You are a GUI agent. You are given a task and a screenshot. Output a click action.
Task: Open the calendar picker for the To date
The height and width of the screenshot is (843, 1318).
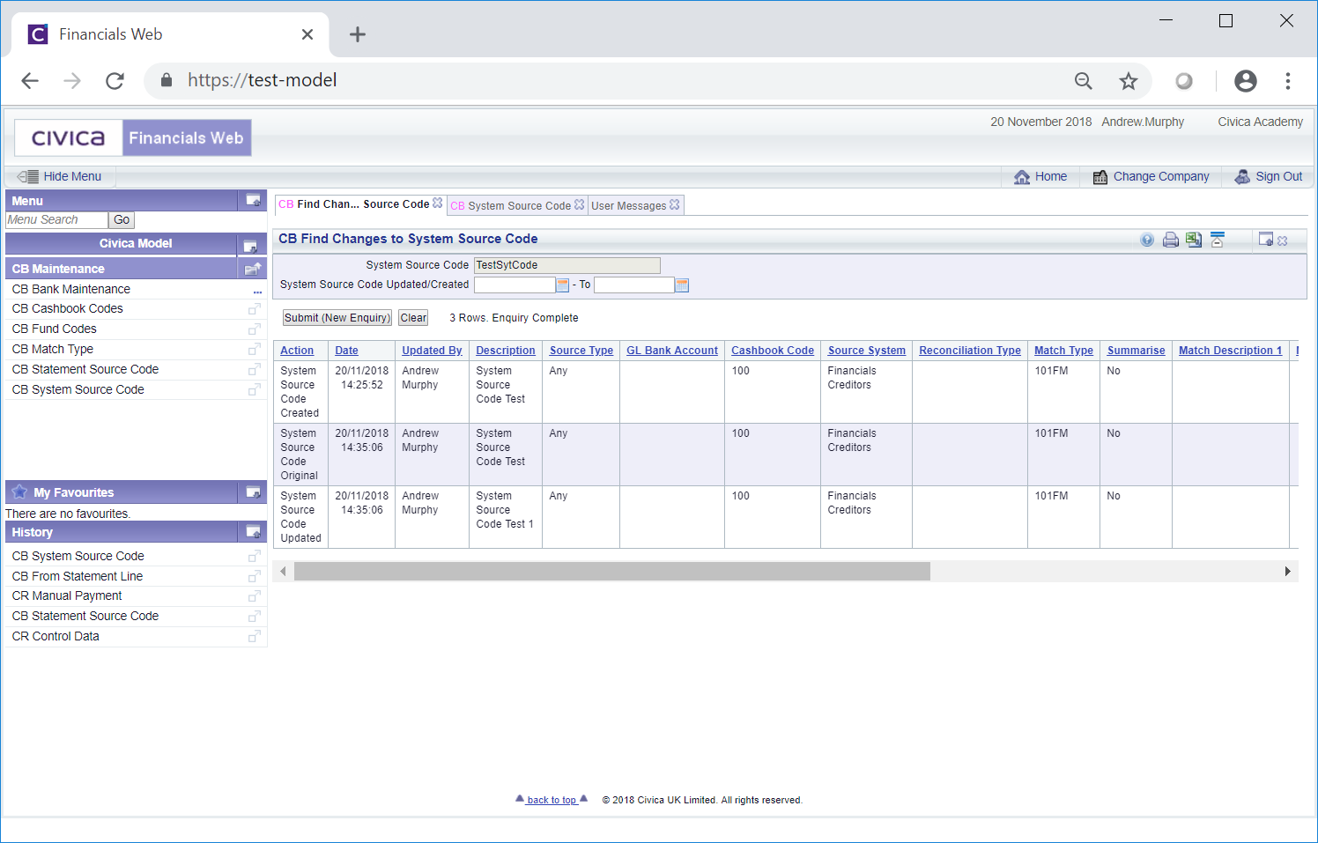click(x=682, y=285)
